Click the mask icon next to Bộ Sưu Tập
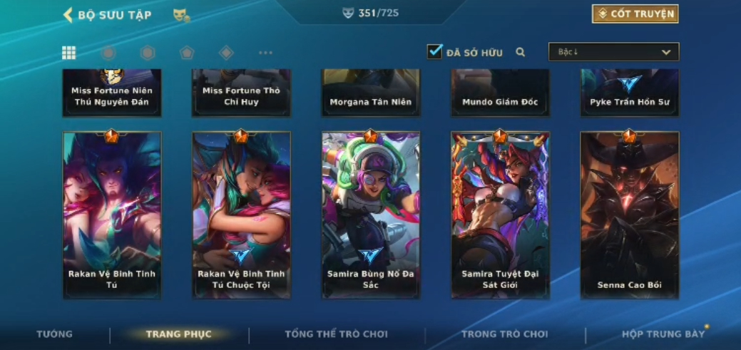The height and width of the screenshot is (350, 741). (x=181, y=16)
